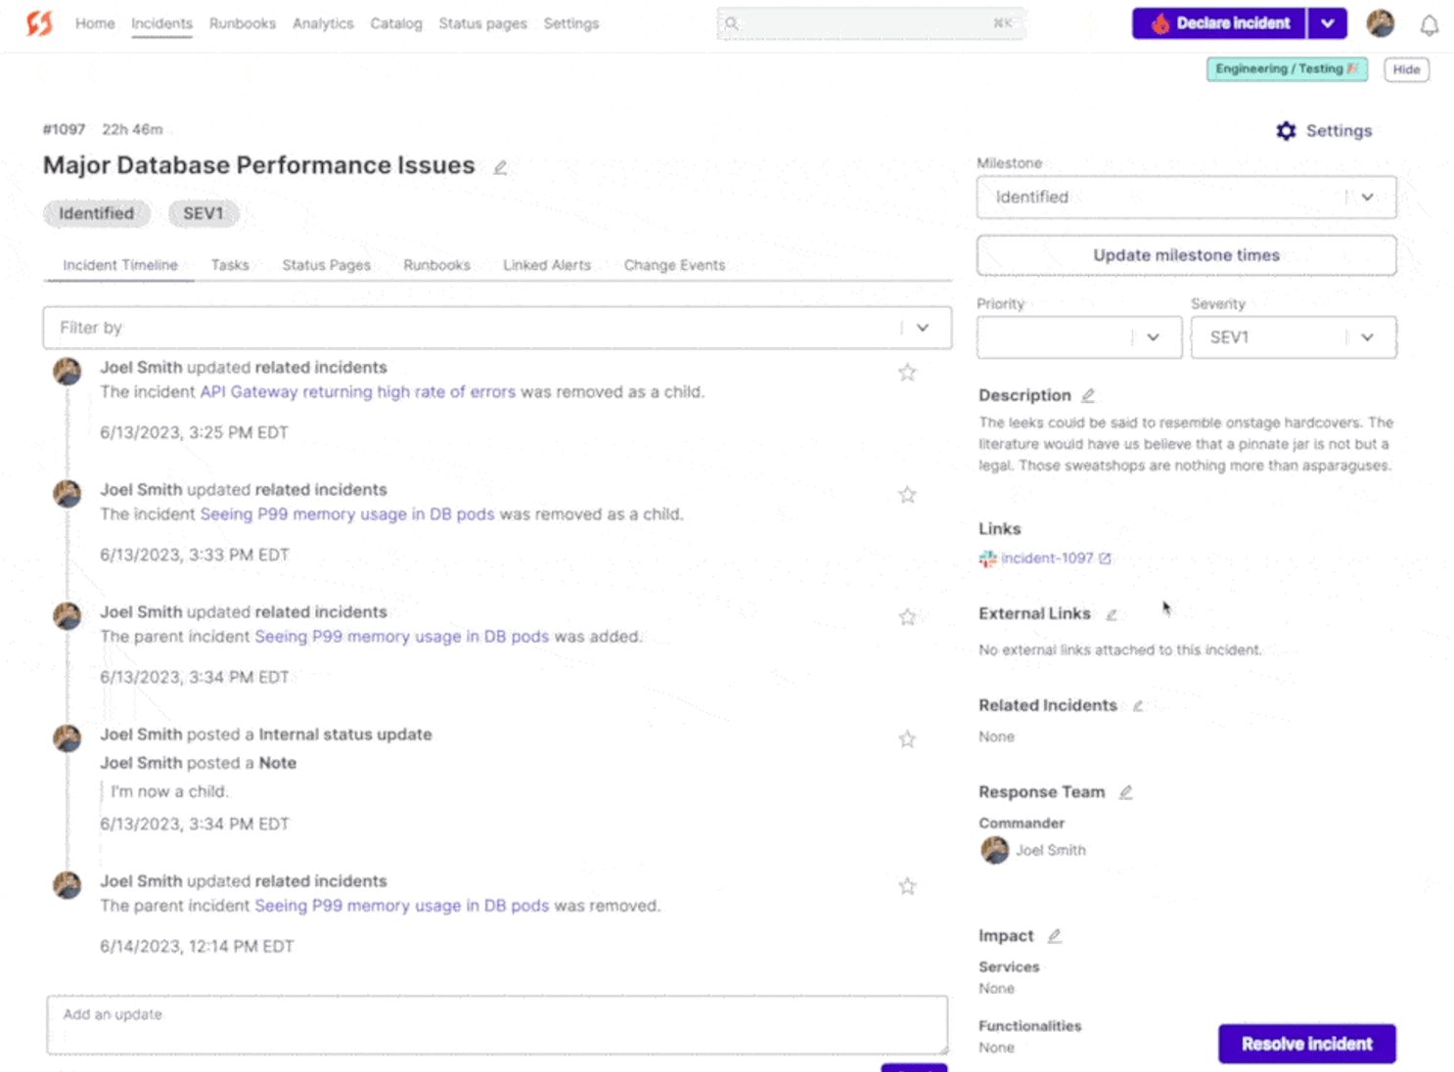The height and width of the screenshot is (1072, 1454).
Task: Open Analytics navigation item
Action: 323,23
